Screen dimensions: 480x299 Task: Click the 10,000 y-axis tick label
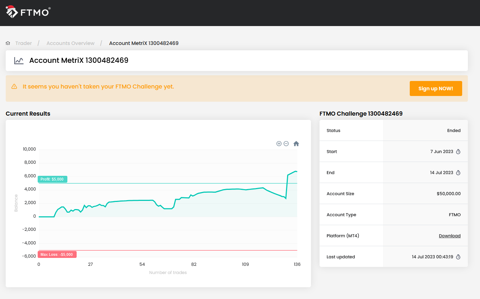point(29,149)
